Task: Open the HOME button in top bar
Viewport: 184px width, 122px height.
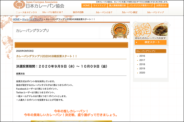Action: coord(86,5)
